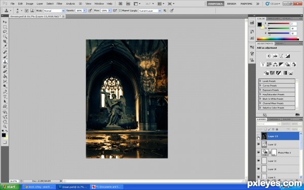The width and height of the screenshot is (304, 190).
Task: Open Flow slider arrow in options bar
Action: click(109, 11)
